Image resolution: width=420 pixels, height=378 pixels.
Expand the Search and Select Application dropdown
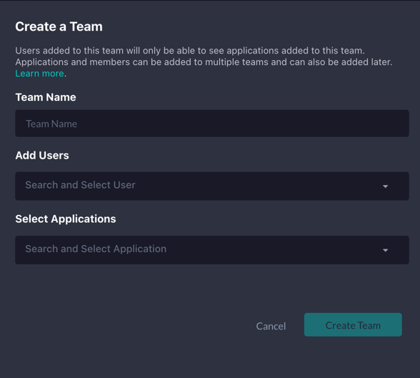click(212, 250)
